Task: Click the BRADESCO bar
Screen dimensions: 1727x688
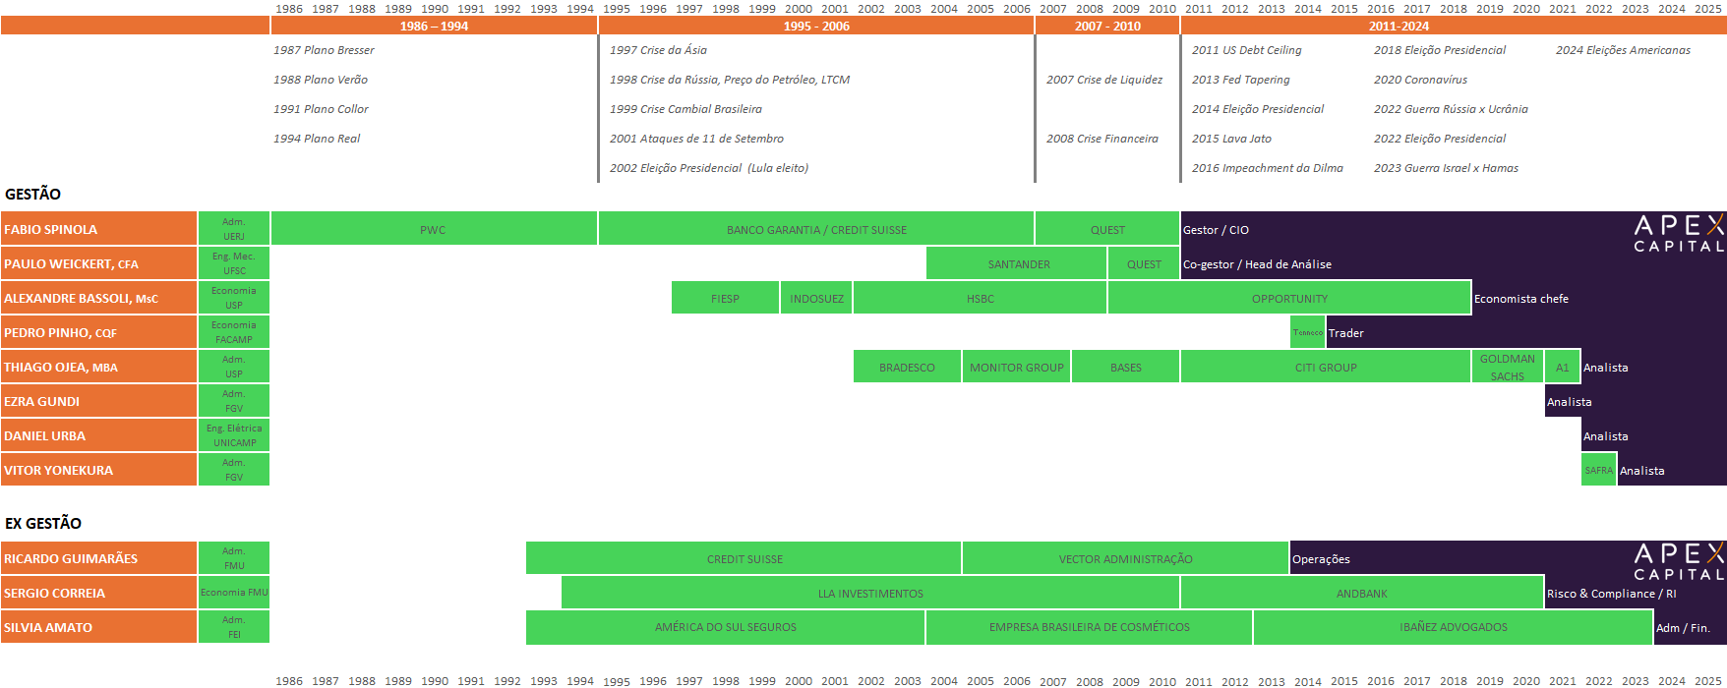Action: [x=907, y=367]
